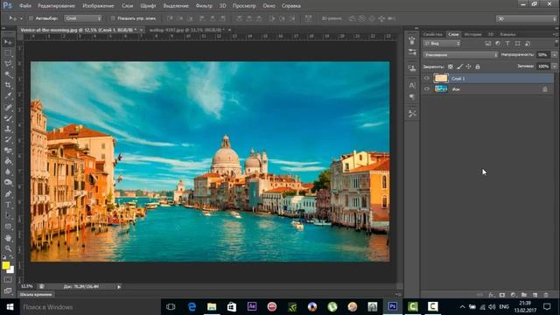Screen dimensions: 560x315
Task: Open the Слой auto-select dropdown
Action: click(x=83, y=18)
